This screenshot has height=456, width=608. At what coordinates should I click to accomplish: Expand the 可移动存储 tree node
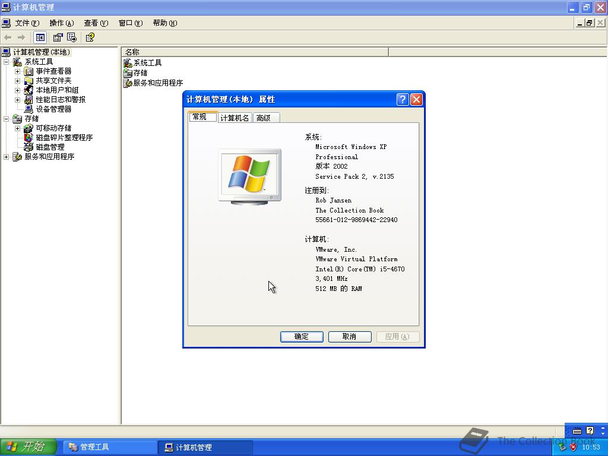pos(17,128)
